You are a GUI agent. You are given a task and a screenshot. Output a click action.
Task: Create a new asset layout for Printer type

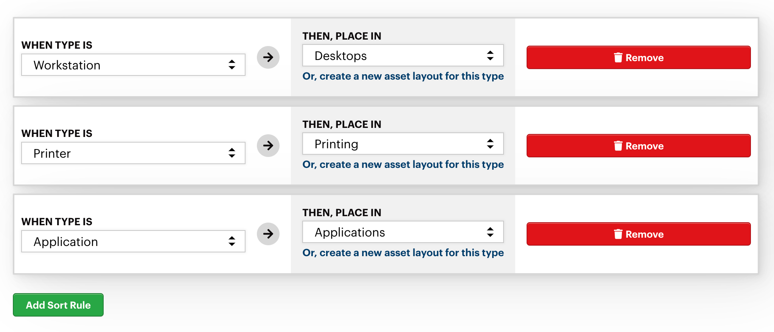tap(403, 164)
